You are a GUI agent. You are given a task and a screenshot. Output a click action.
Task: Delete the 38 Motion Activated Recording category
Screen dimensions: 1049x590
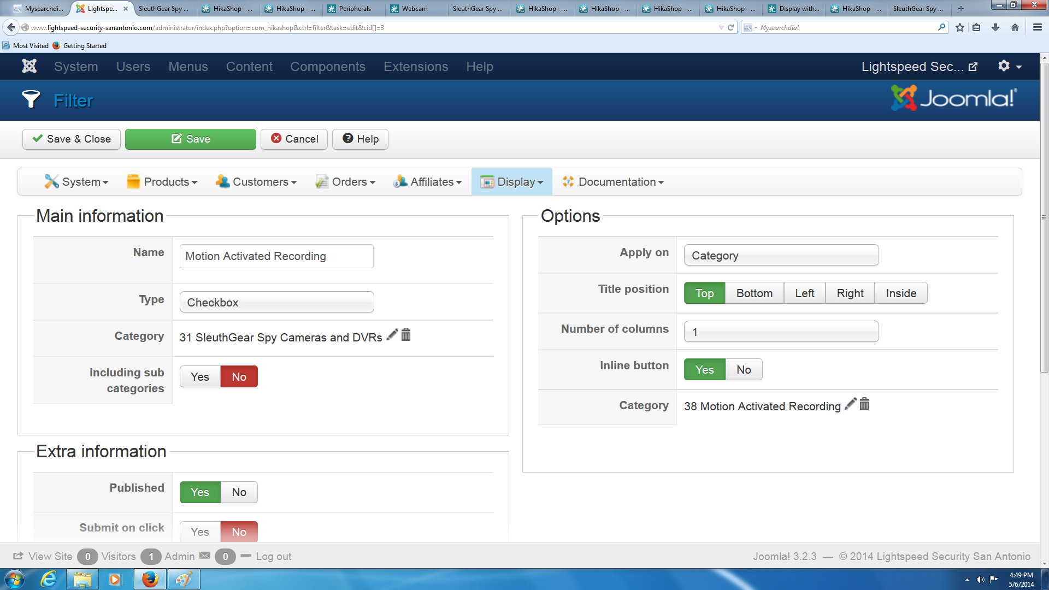pos(864,404)
